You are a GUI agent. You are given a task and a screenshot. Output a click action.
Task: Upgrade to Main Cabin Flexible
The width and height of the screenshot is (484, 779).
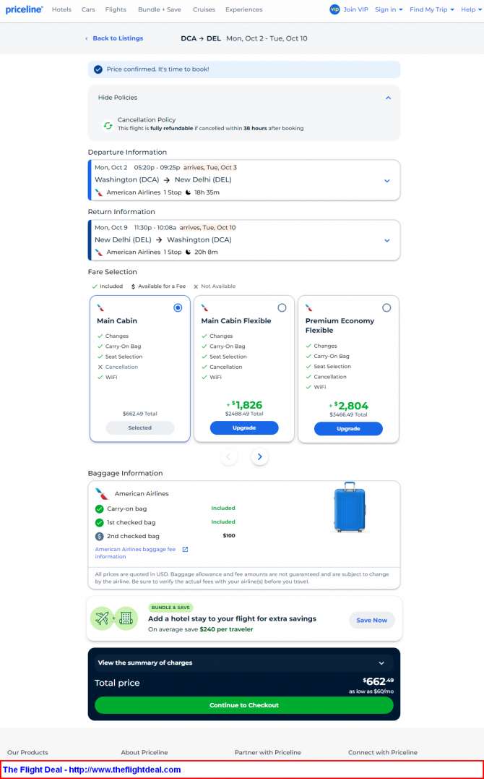244,427
